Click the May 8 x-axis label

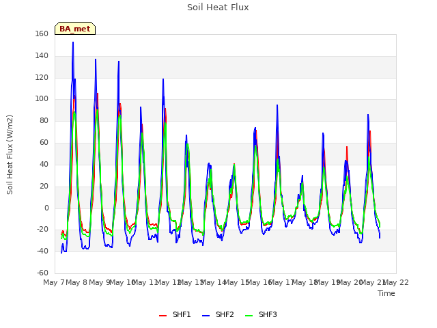[x=76, y=282]
